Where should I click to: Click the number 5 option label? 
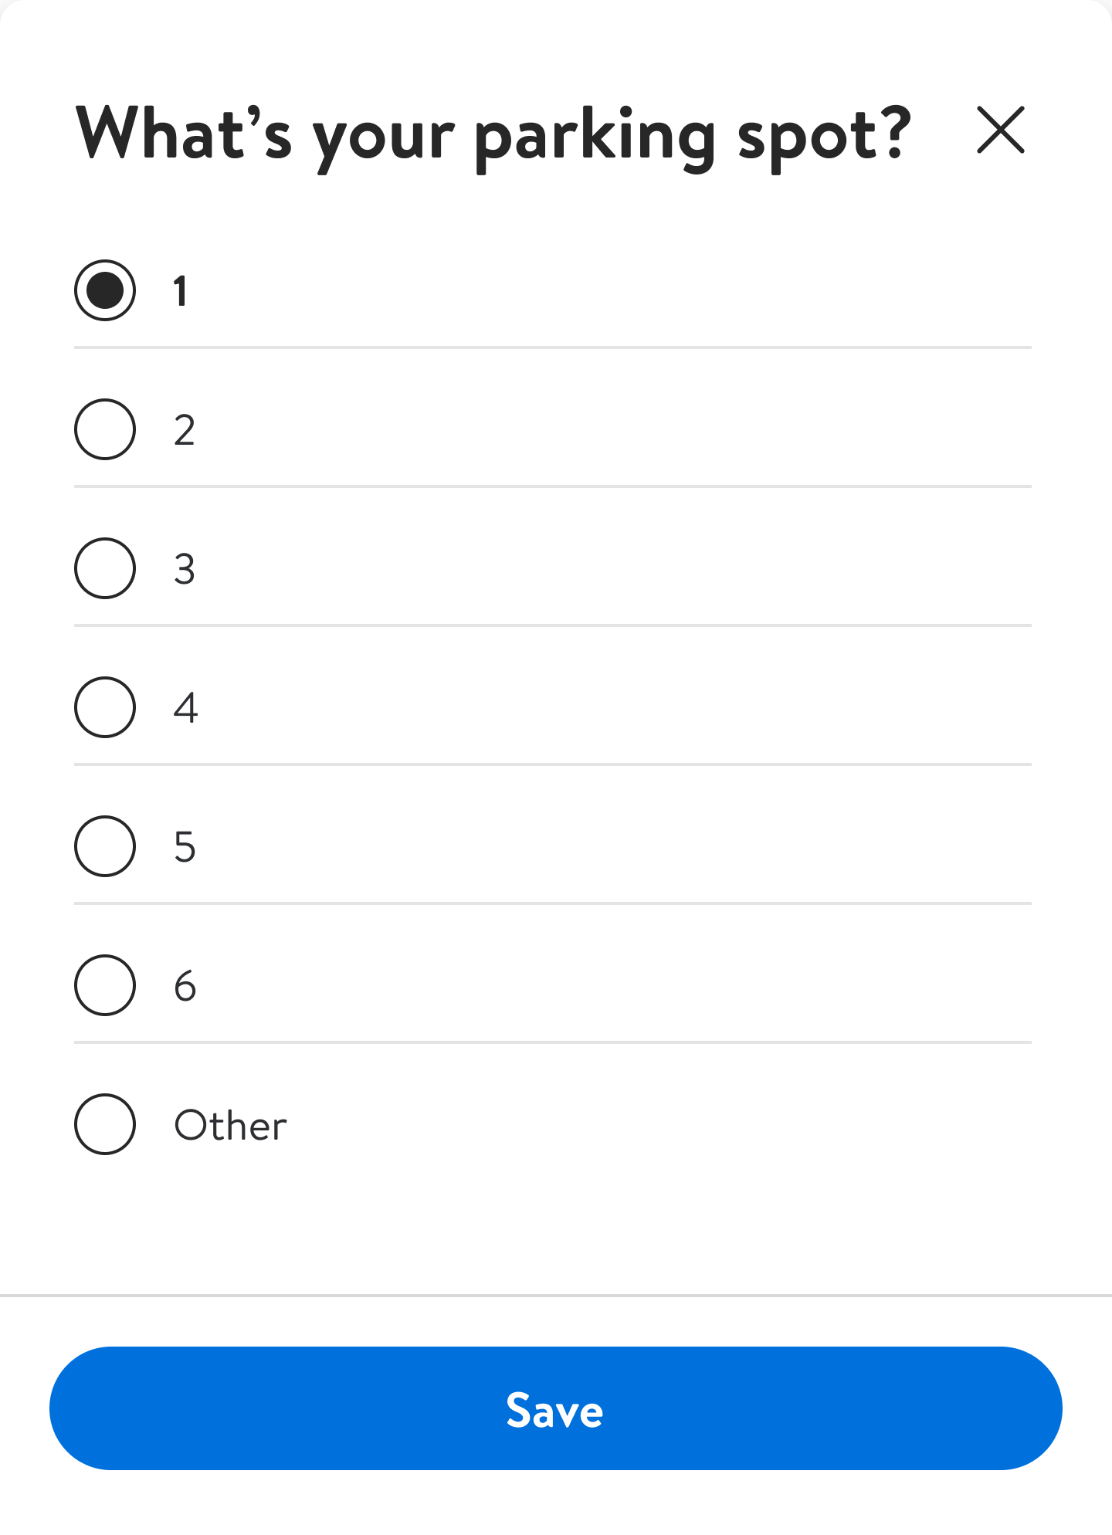click(185, 848)
